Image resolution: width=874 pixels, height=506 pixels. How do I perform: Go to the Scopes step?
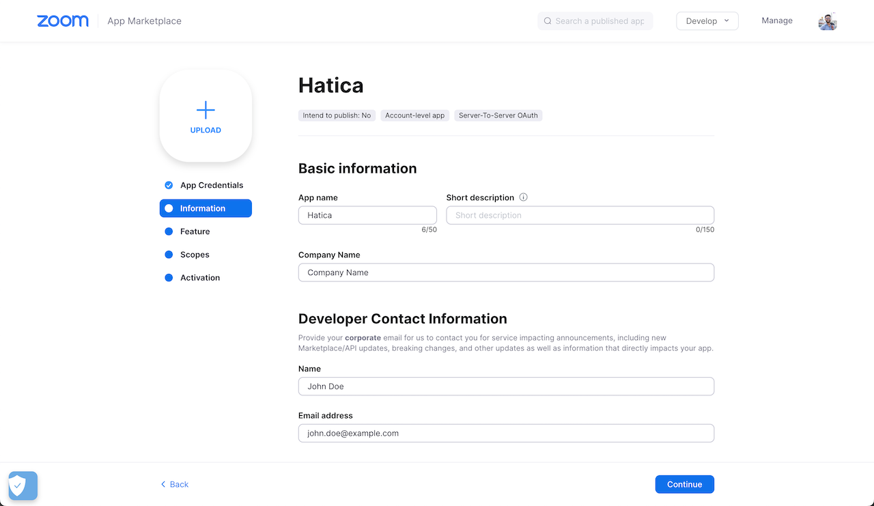click(x=195, y=255)
